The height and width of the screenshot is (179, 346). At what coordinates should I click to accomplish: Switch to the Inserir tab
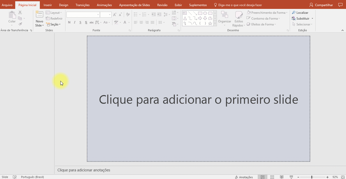48,5
